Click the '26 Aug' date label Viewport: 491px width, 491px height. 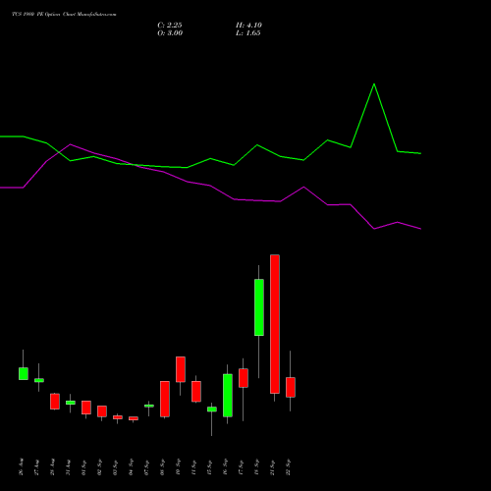pyautogui.click(x=22, y=466)
